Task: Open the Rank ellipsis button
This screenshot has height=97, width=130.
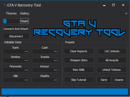Action: 26,51
